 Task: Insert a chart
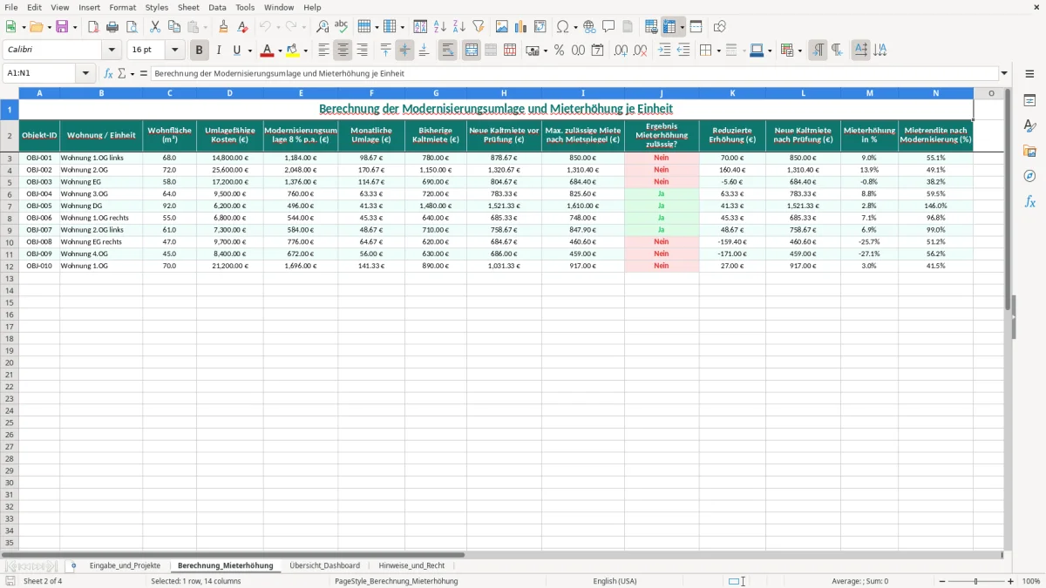coord(521,27)
